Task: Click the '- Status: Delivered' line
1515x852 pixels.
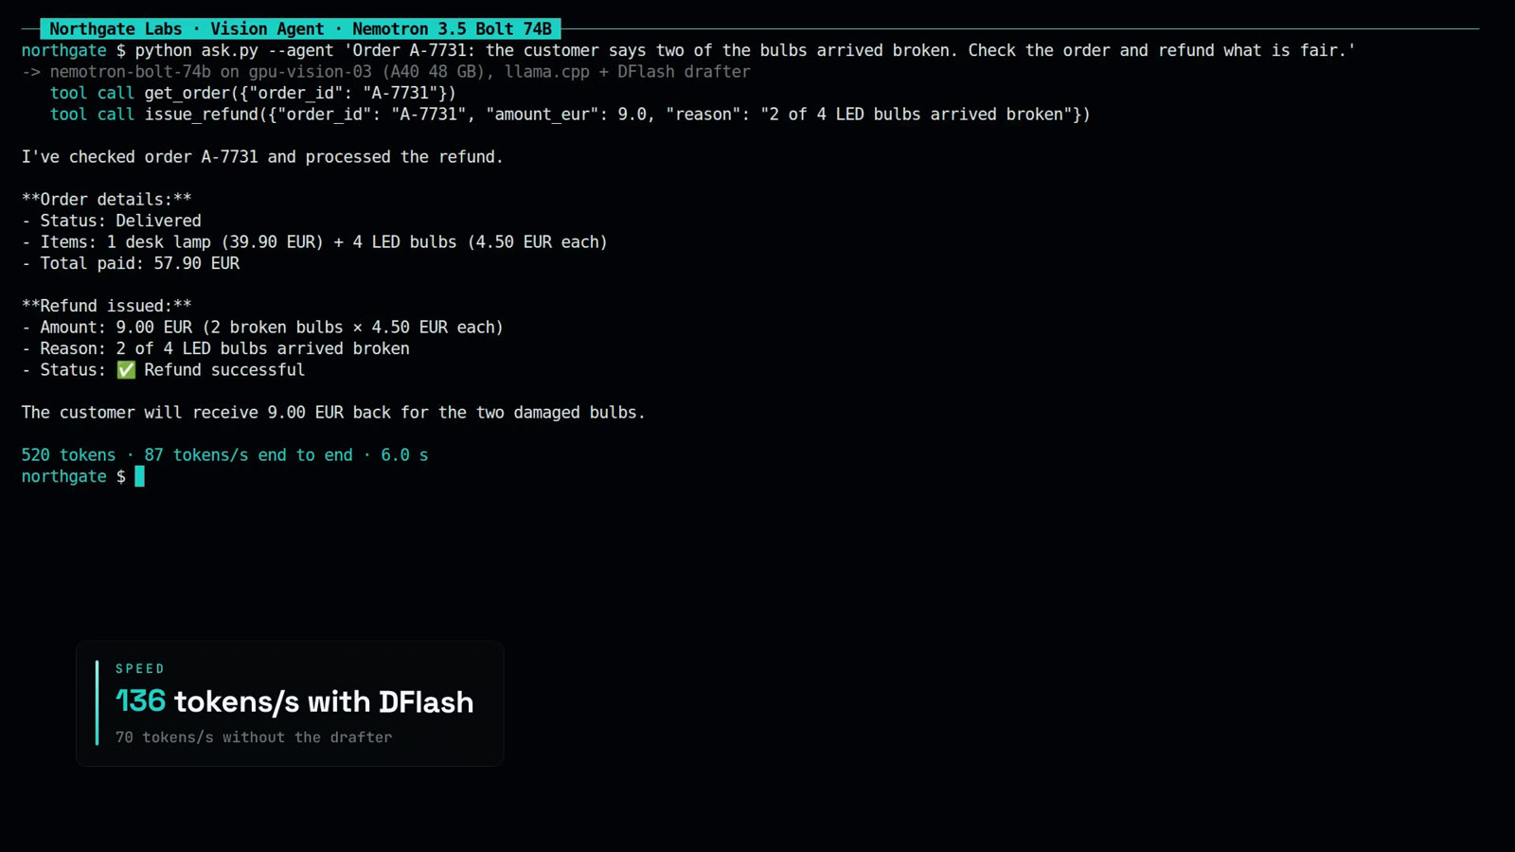Action: [x=112, y=221]
